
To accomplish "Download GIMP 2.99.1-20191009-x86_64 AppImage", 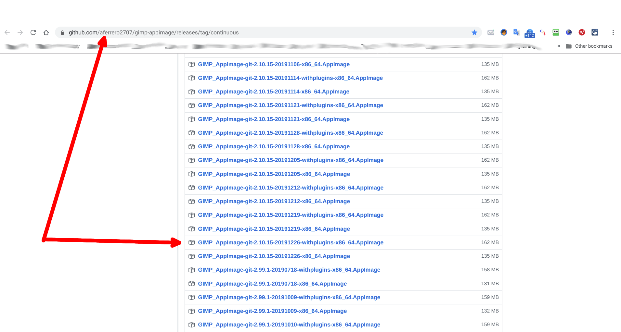I will coord(272,311).
